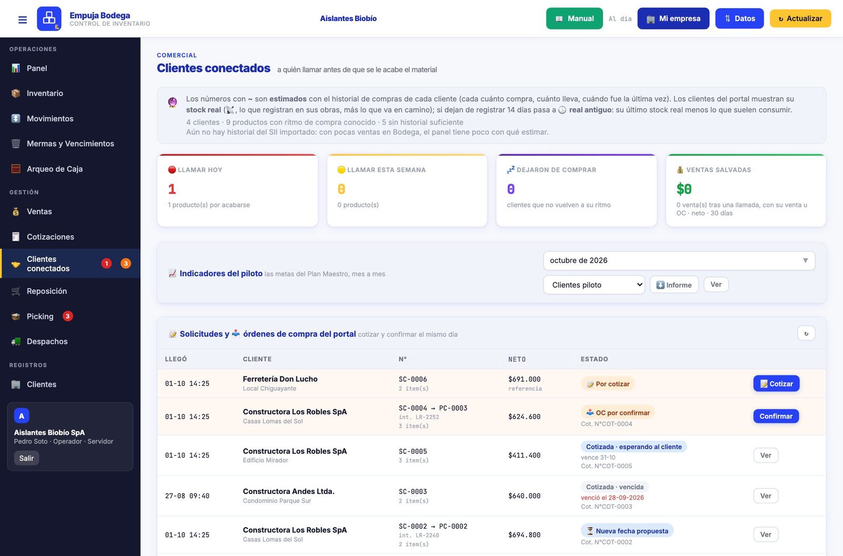
Task: Click the Dejaron de comprar card
Action: [x=576, y=191]
